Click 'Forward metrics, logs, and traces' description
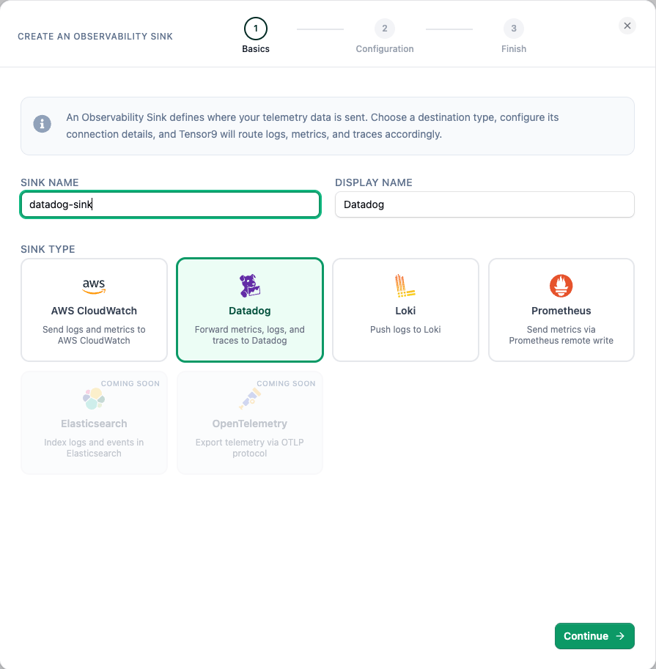 click(x=250, y=335)
